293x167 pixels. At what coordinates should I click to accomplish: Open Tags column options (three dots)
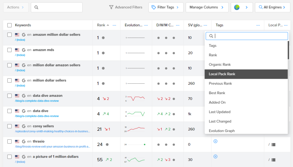[x=258, y=25]
